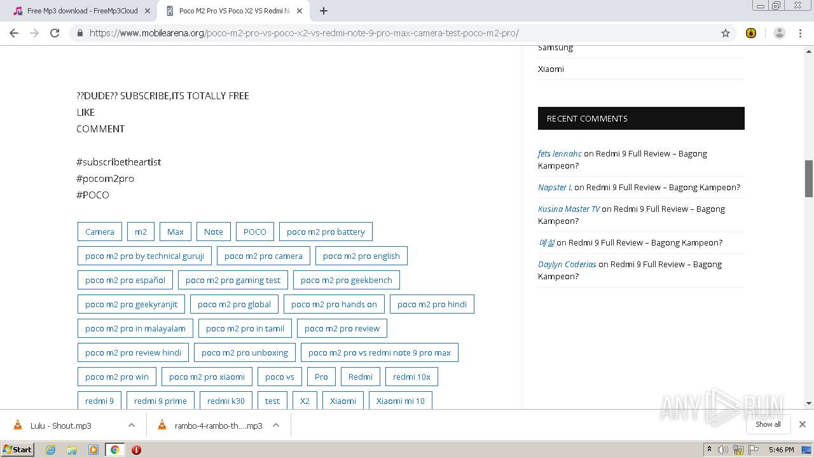Open the poco m2 pro geekyranjit tag

(132, 304)
